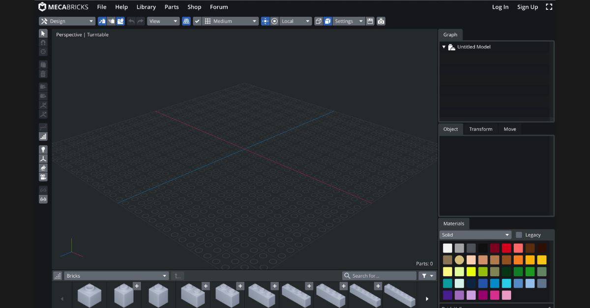
Task: Open the Bricks category dropdown
Action: (x=117, y=276)
